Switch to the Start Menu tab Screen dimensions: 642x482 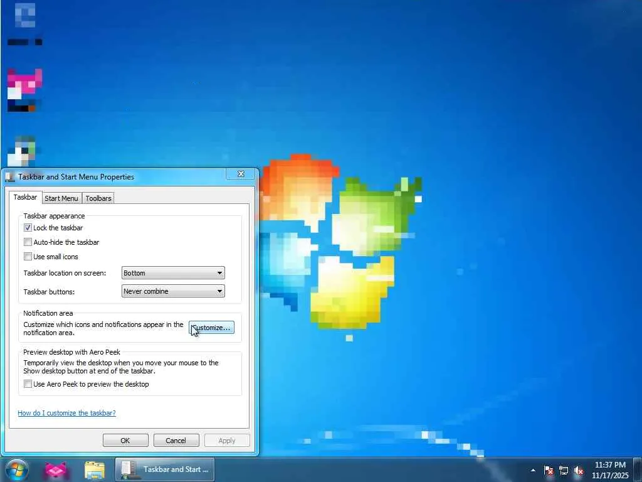[x=61, y=198]
